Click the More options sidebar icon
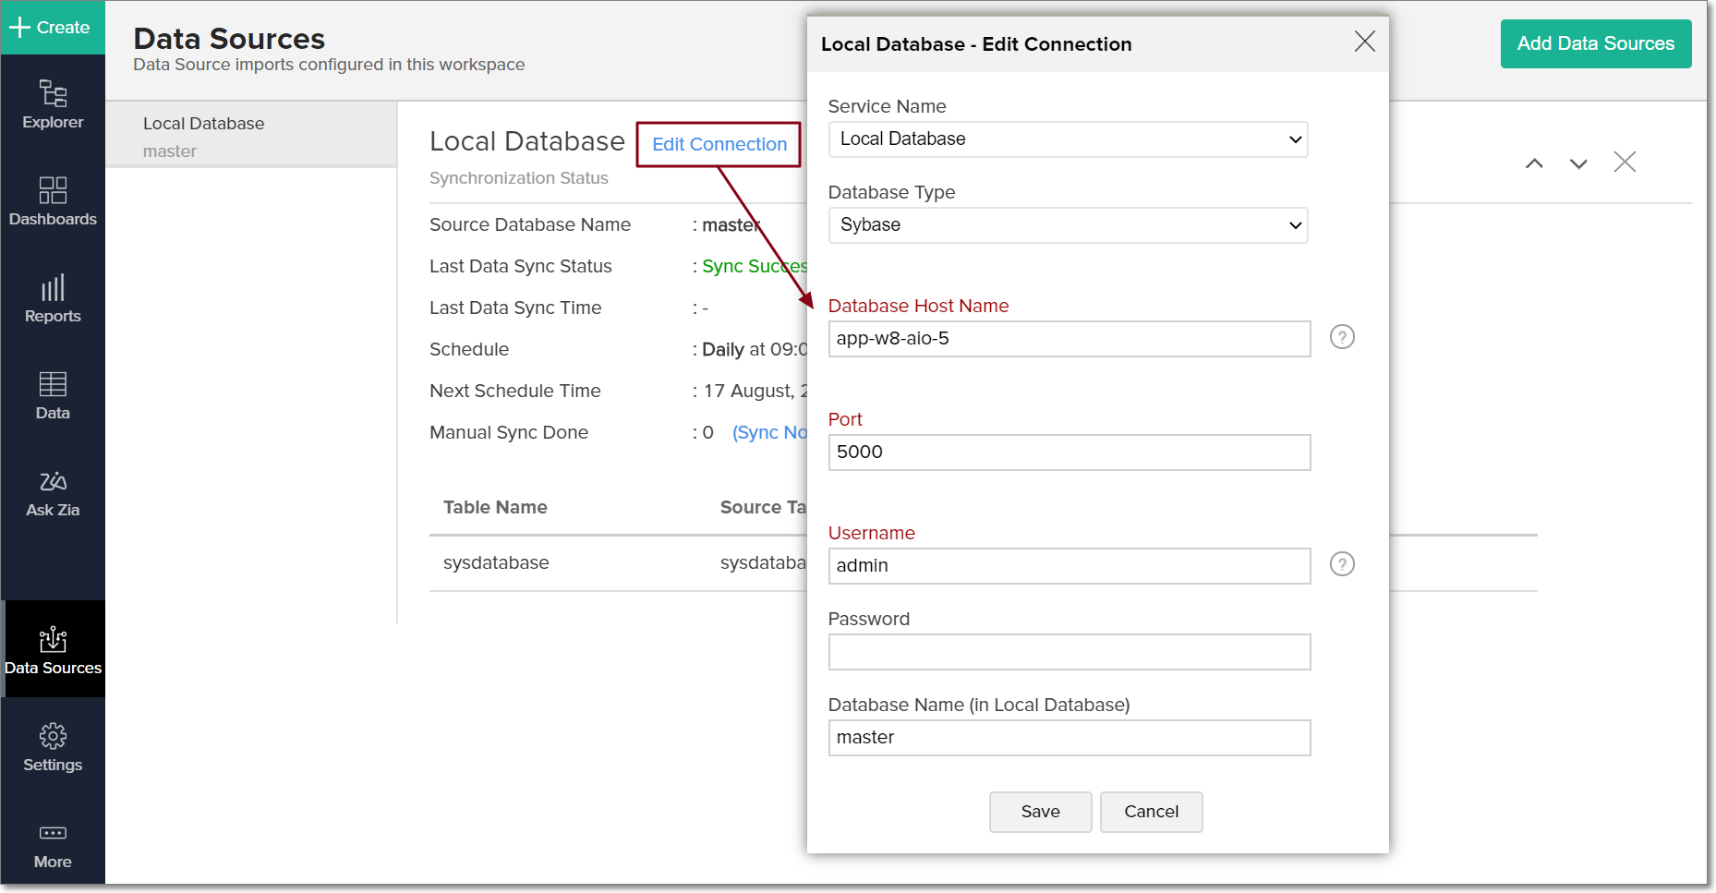Image resolution: width=1716 pixels, height=893 pixels. [53, 845]
